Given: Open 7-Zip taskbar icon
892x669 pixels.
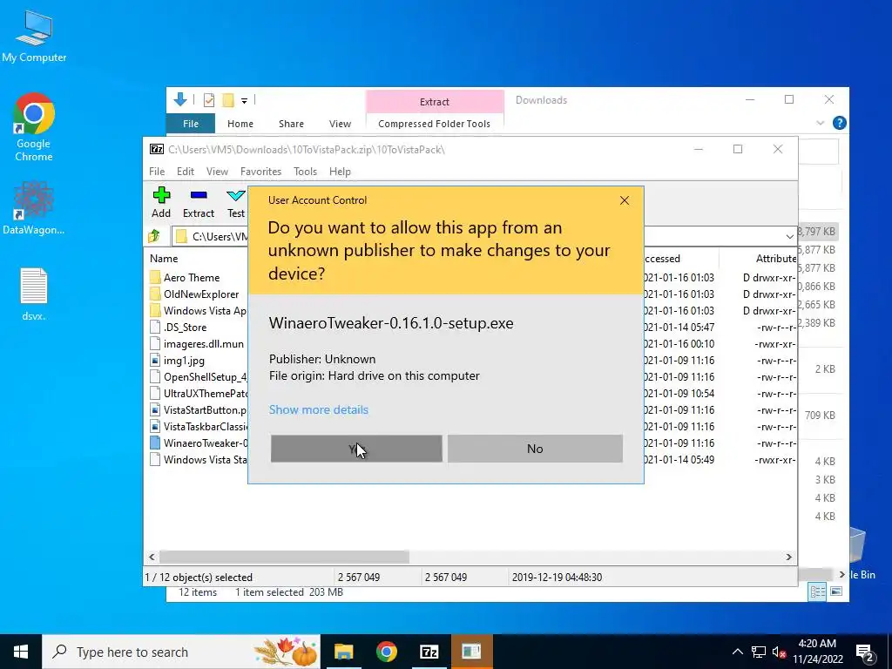Looking at the screenshot, I should pyautogui.click(x=429, y=652).
